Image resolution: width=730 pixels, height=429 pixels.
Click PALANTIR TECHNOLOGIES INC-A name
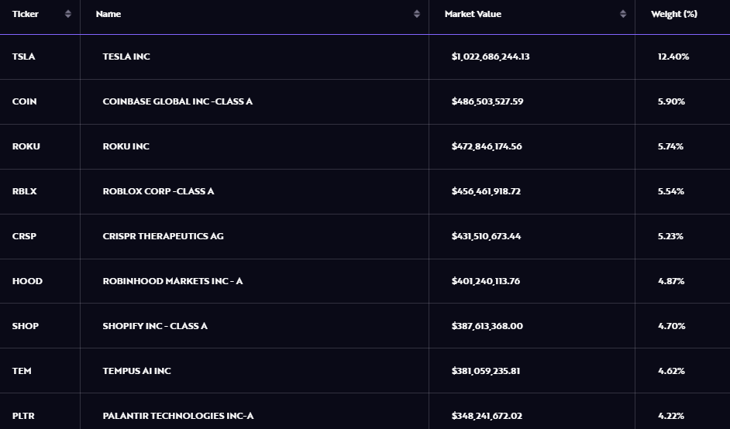pos(177,416)
